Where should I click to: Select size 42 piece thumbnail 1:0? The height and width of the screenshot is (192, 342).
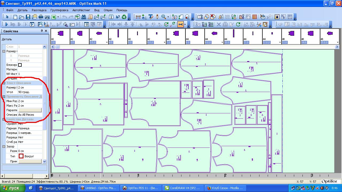coord(60,37)
